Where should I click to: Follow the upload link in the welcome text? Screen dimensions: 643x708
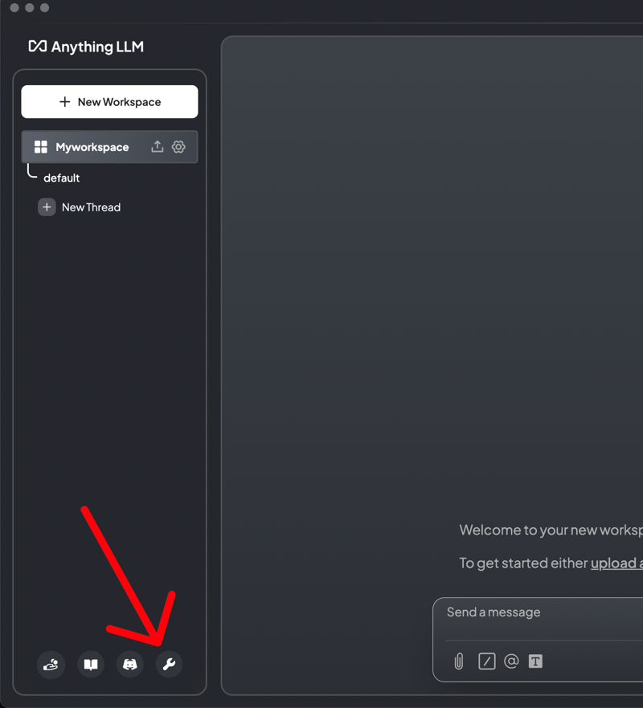[616, 563]
